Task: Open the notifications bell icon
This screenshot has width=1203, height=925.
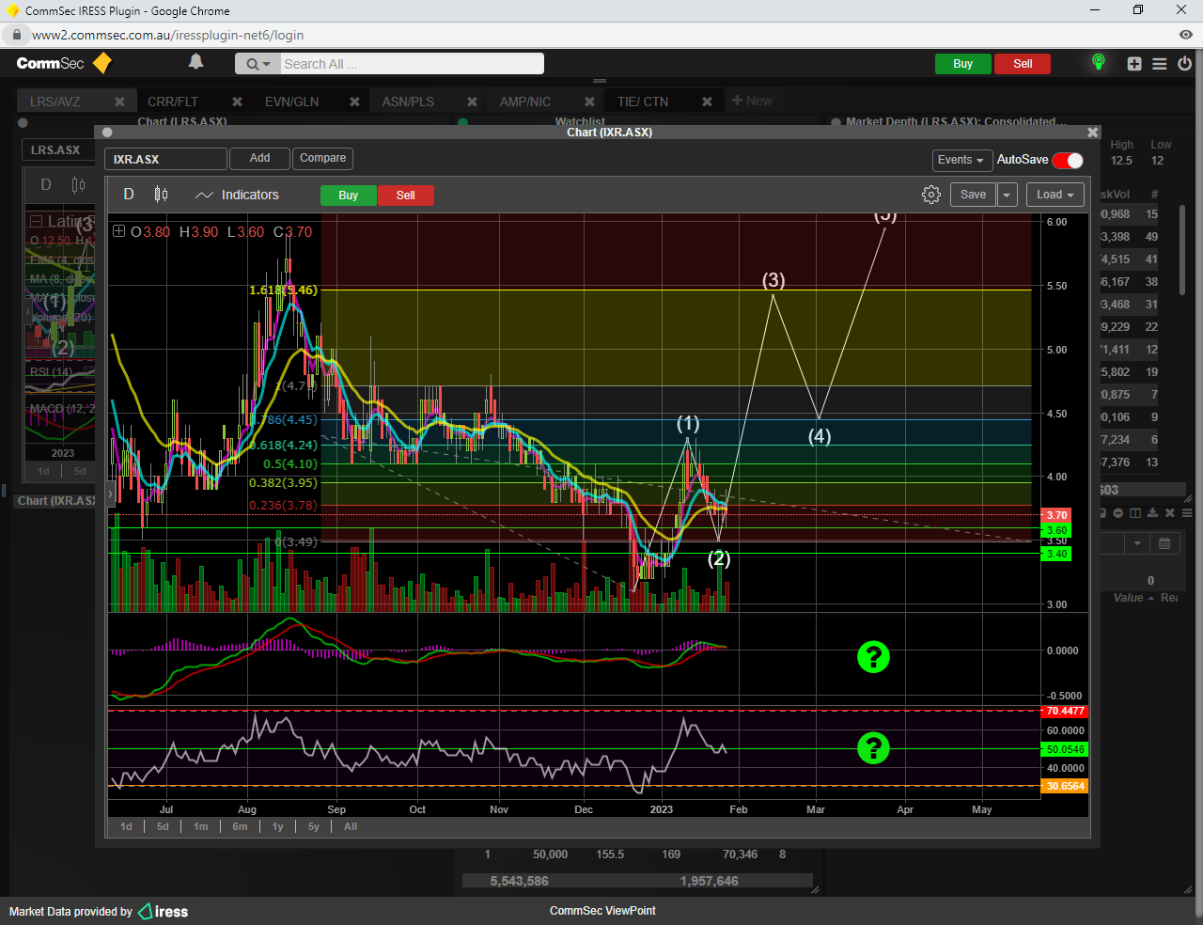Action: (x=195, y=62)
